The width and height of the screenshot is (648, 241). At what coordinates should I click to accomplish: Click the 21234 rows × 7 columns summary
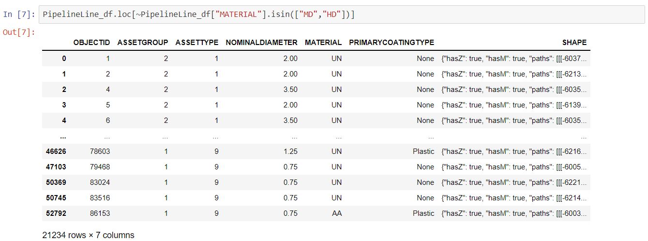coord(88,235)
